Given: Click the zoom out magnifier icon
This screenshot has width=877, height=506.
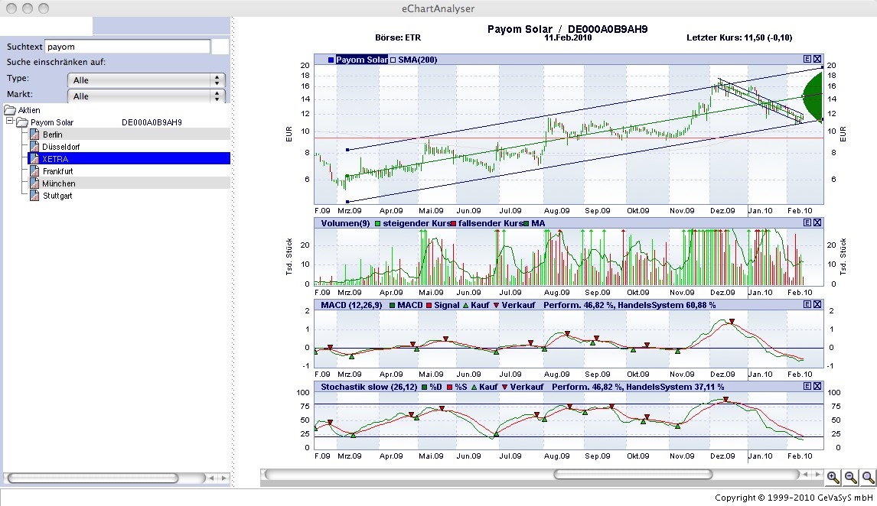Looking at the screenshot, I should [850, 478].
